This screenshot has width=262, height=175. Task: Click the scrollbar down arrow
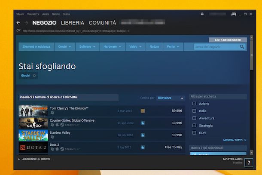tap(252, 152)
